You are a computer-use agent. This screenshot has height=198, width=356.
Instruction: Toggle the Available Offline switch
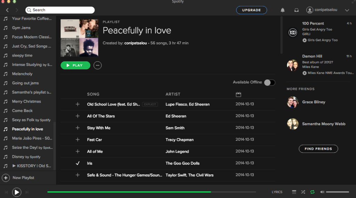269,83
